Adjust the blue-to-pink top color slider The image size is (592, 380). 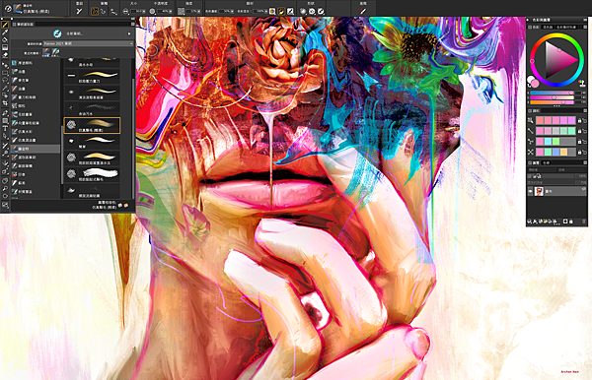552,93
